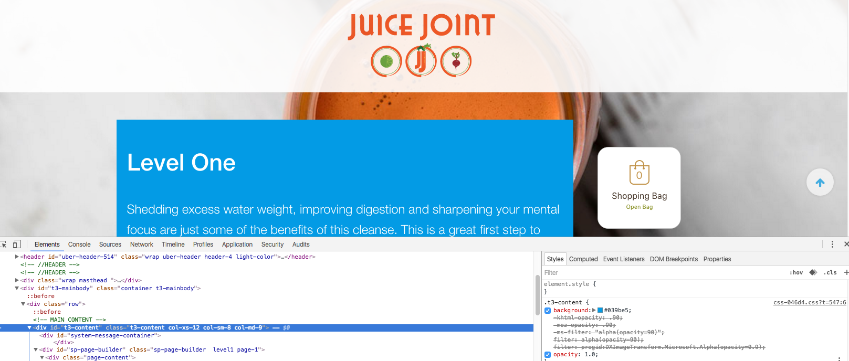Collapse the t3-mainbody div node
849x361 pixels.
coord(17,288)
